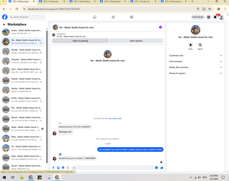Show hidden system tray icons

click(x=191, y=177)
